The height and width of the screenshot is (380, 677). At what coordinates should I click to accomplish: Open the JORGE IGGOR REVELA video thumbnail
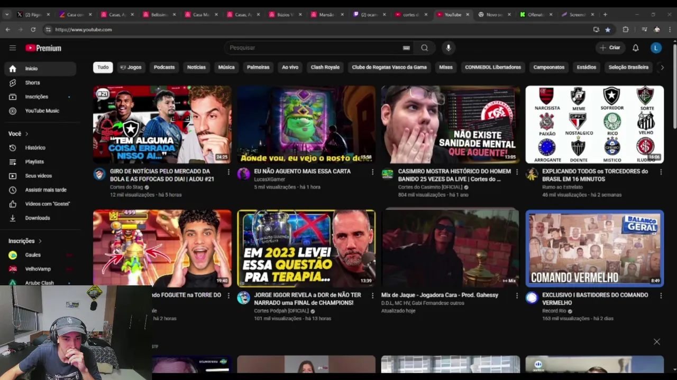pos(306,248)
